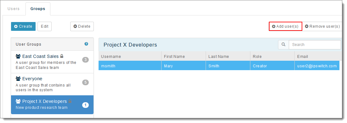Click the group icon next to Project X Developers
This screenshot has height=123, width=347.
click(18, 101)
